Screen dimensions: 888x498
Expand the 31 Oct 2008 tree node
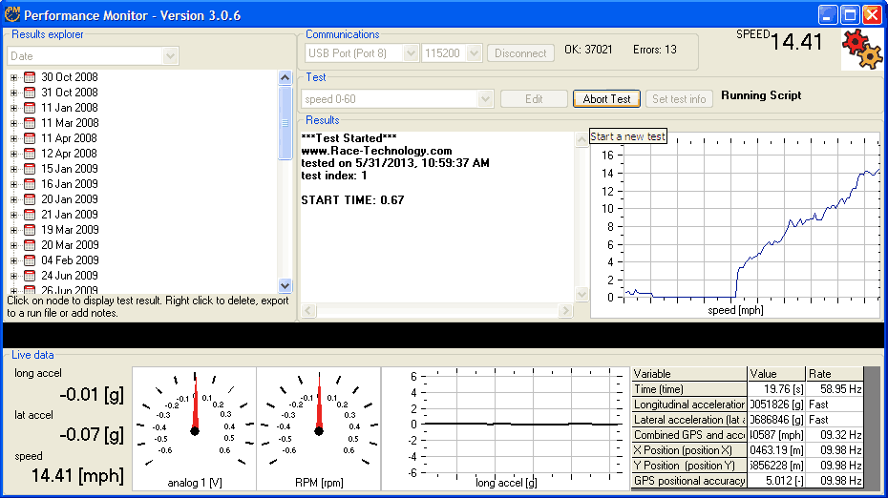tap(14, 93)
